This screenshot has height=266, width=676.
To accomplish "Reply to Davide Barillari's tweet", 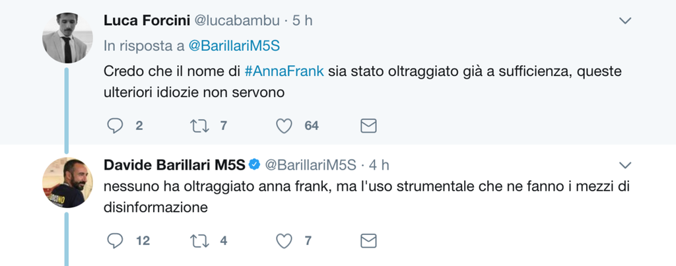I will (115, 241).
